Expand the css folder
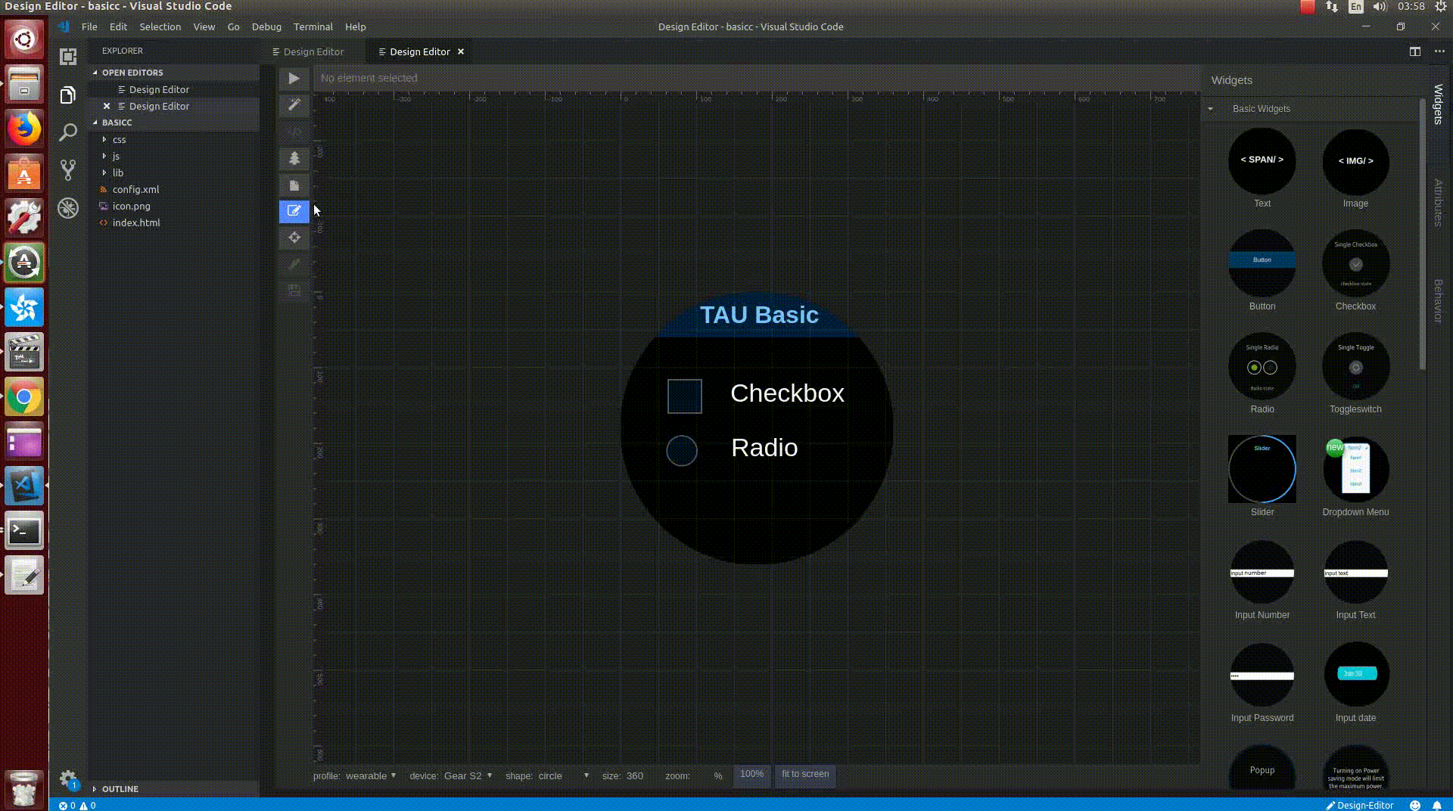Image resolution: width=1453 pixels, height=811 pixels. pos(119,139)
